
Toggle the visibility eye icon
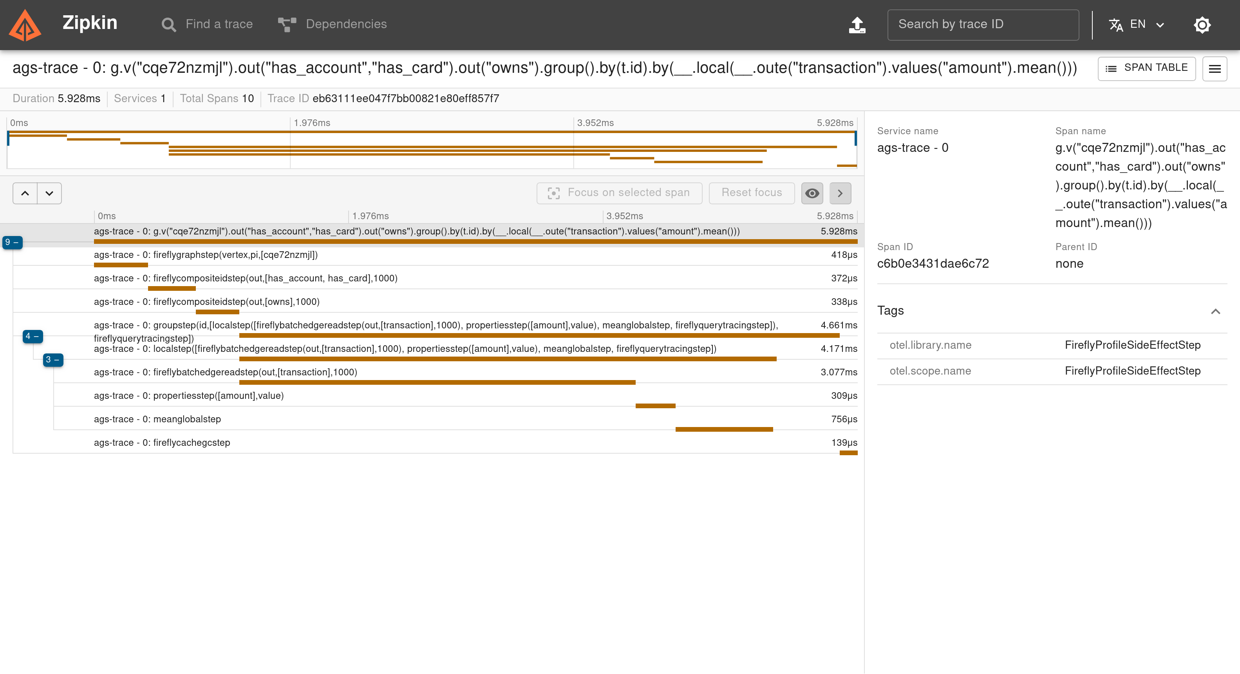pos(812,193)
